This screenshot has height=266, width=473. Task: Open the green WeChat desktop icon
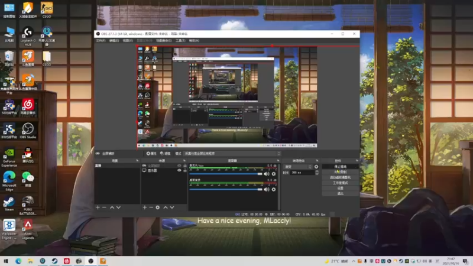click(x=28, y=179)
